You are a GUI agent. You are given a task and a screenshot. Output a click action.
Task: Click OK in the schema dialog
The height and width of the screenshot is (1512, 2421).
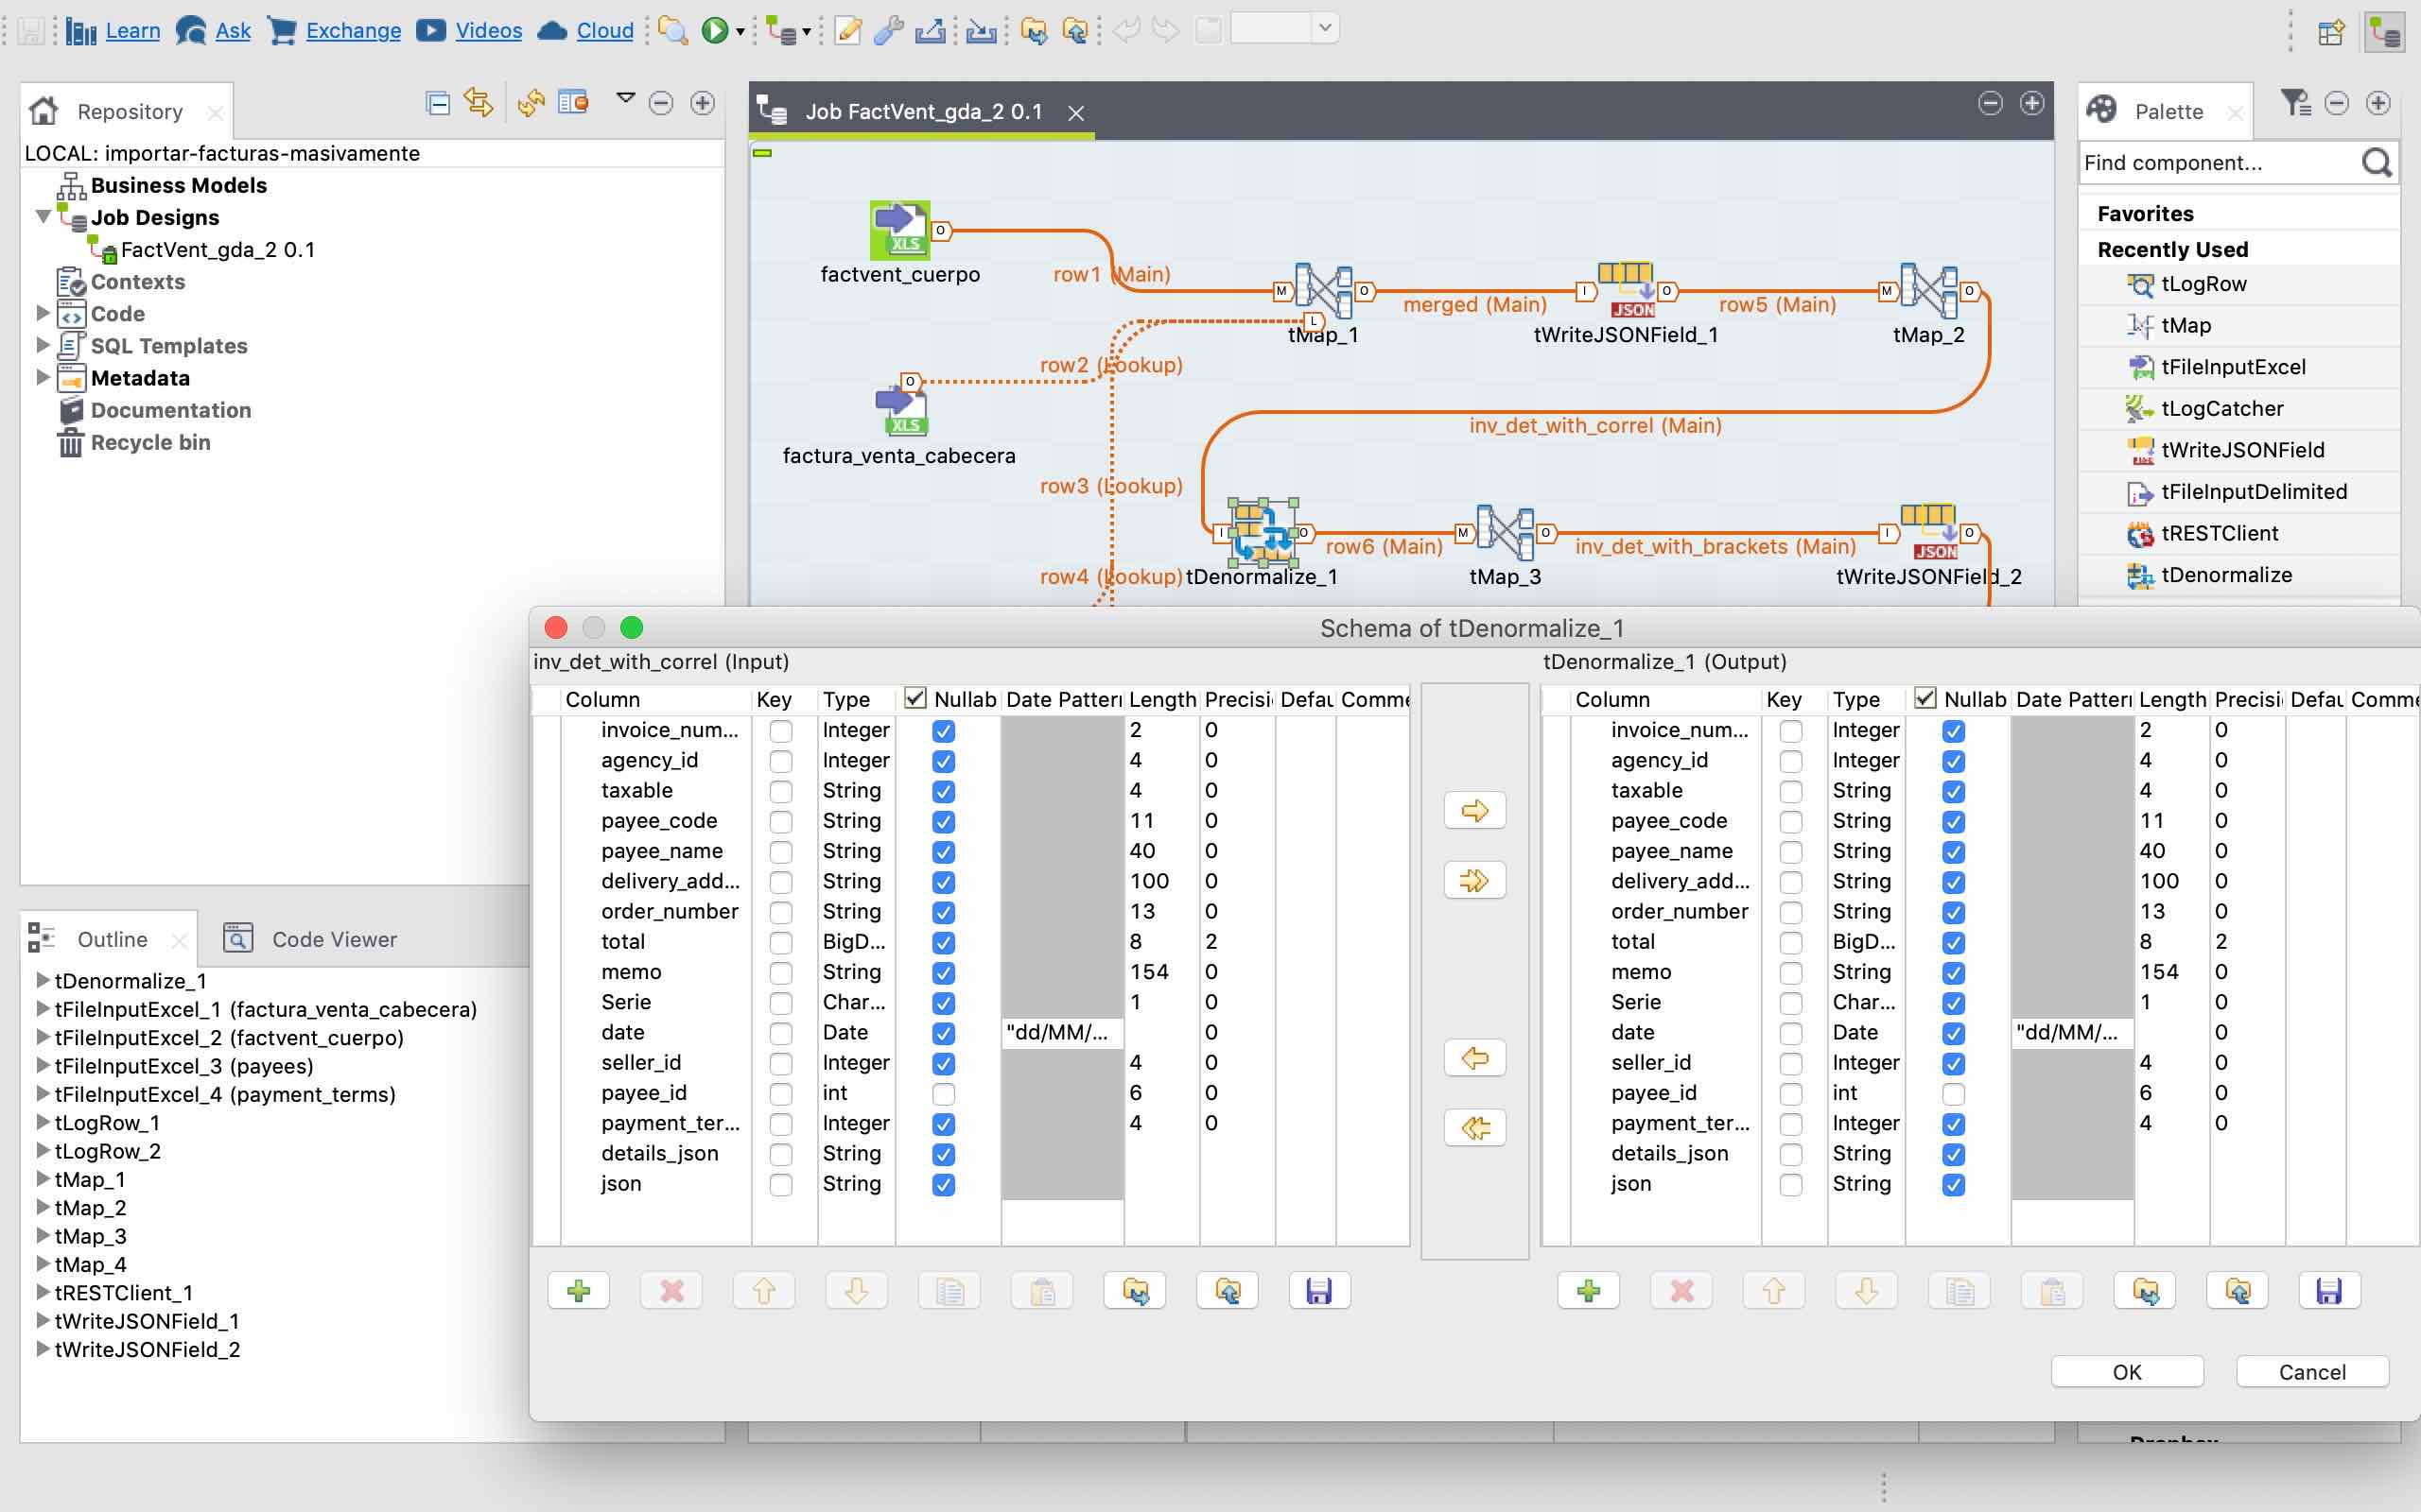click(x=2127, y=1372)
